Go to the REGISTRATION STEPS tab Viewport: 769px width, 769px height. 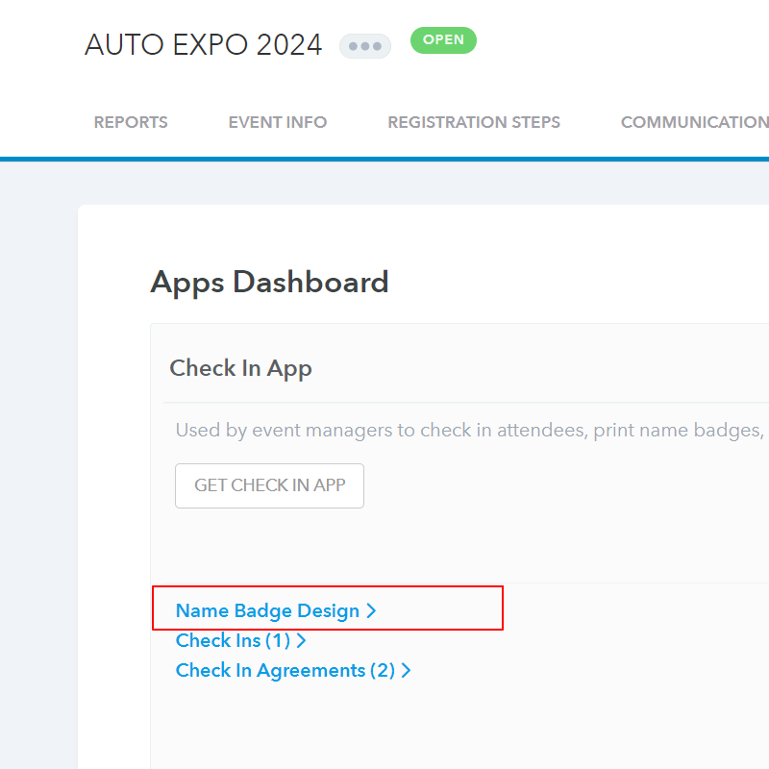(x=474, y=122)
